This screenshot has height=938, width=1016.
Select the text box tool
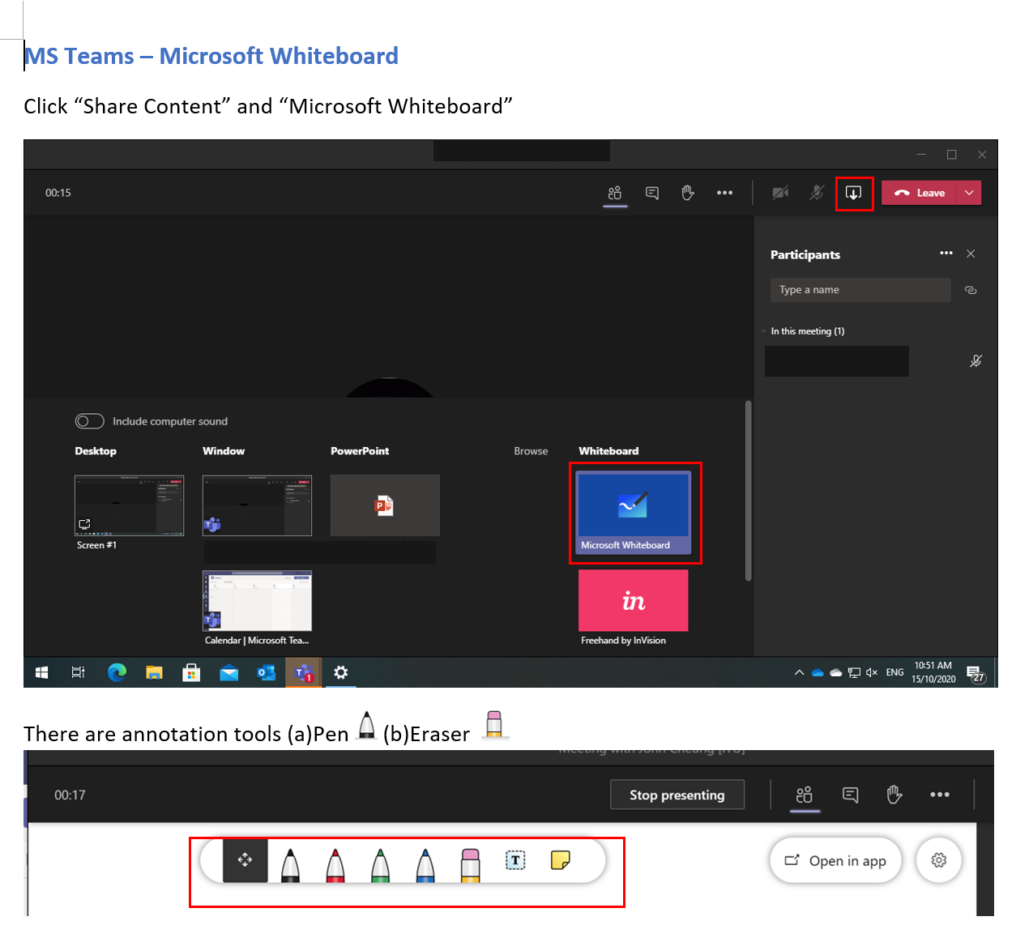(x=515, y=860)
